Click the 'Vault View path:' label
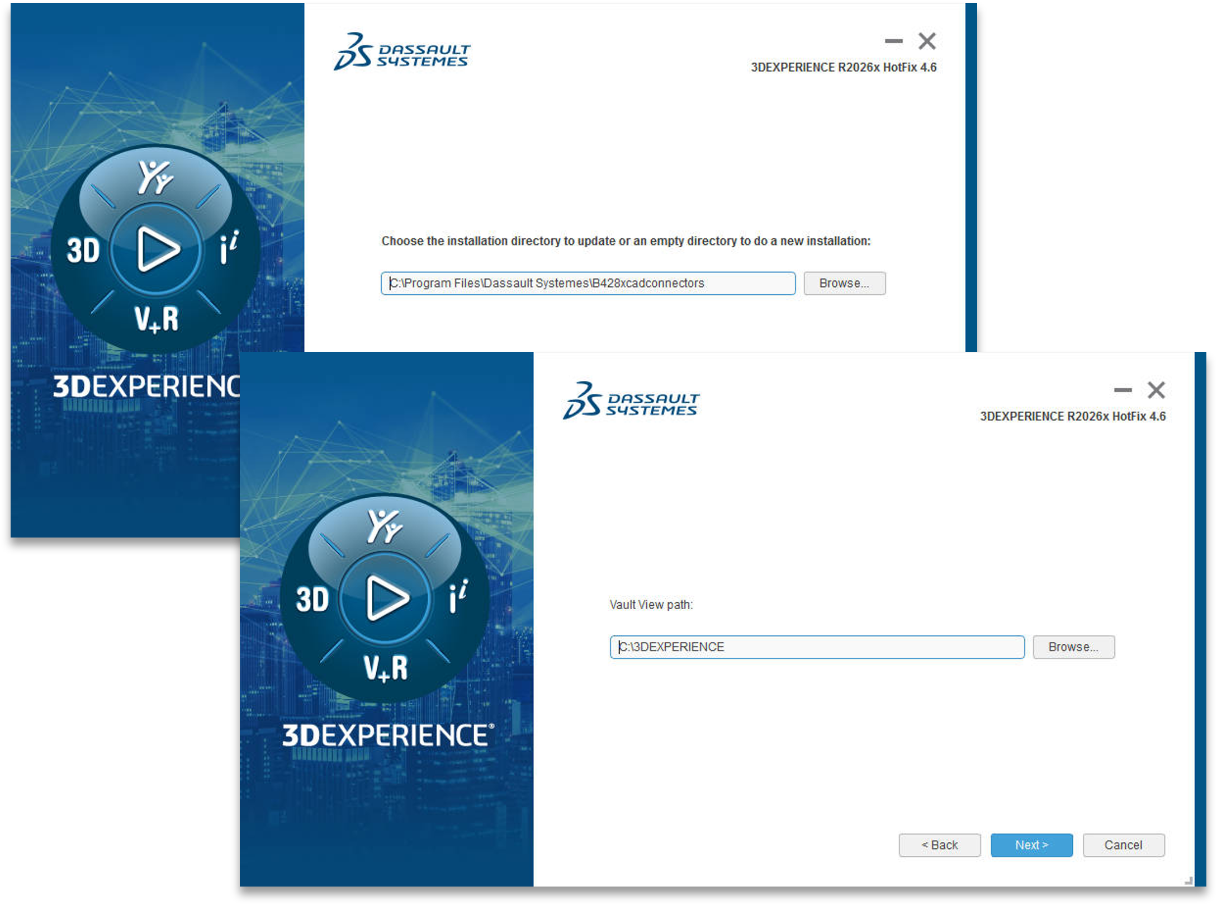 point(651,605)
